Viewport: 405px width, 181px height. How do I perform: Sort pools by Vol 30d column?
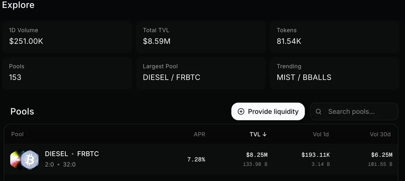380,134
